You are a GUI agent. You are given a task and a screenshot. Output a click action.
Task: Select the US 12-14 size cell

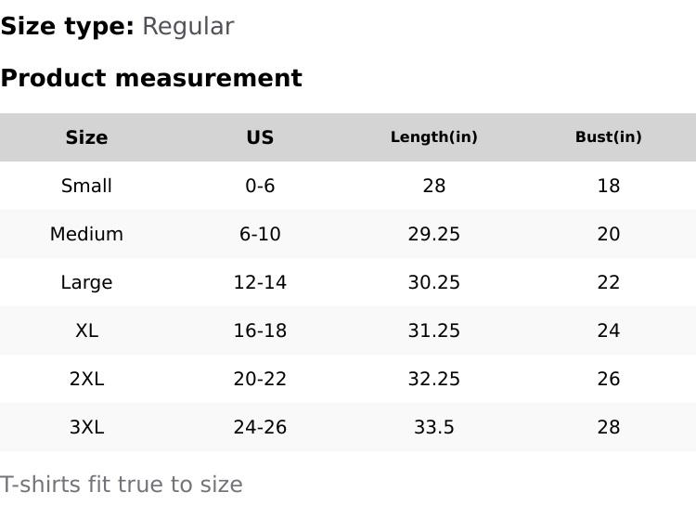260,282
